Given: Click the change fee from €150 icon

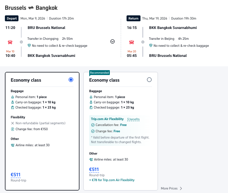Looking at the screenshot, I should click(13, 129).
